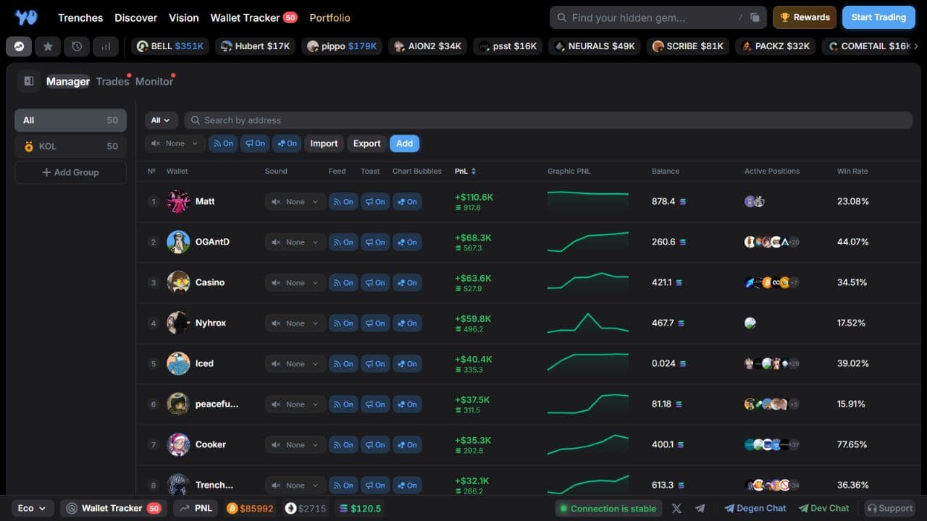
Task: Open sound dropdown for Cooker's wallet
Action: (x=295, y=445)
